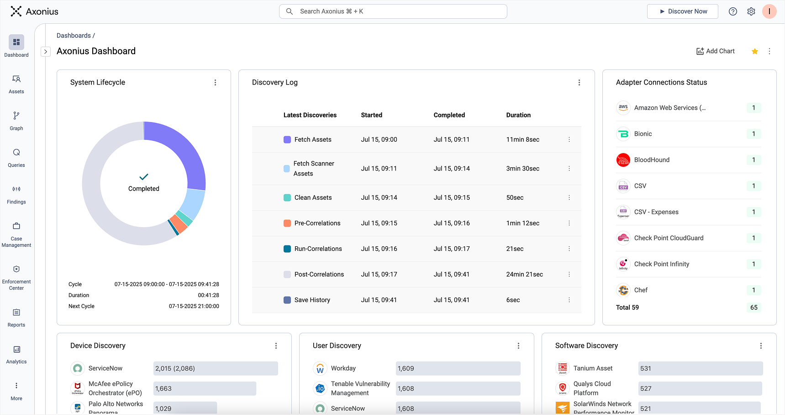785x415 pixels.
Task: Click the Fetch Scanner Assets row label
Action: 314,169
